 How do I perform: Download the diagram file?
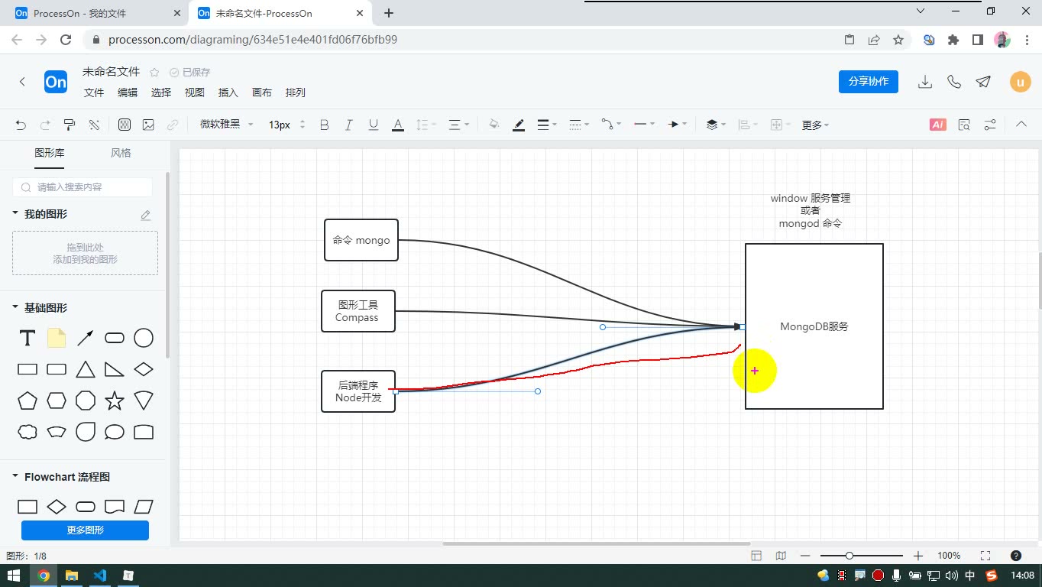925,82
